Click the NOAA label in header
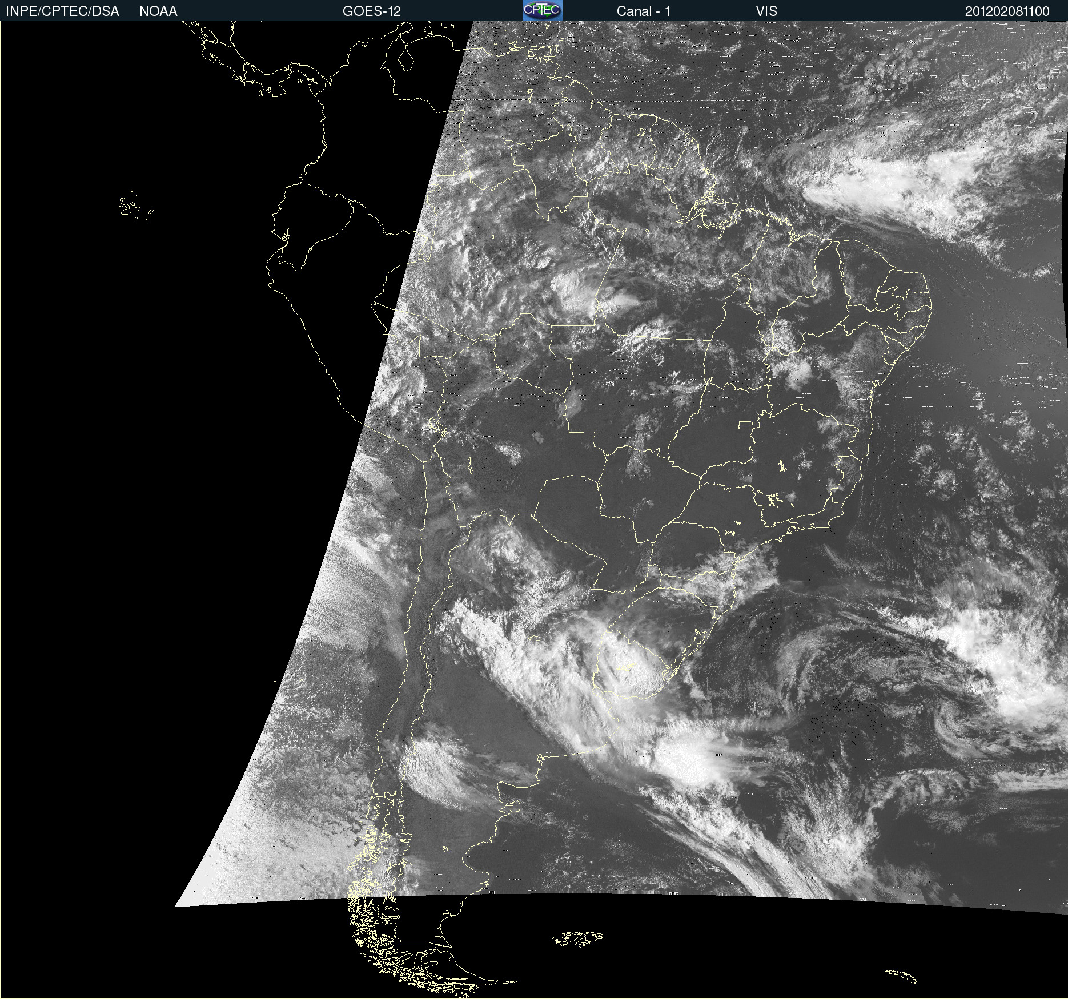The height and width of the screenshot is (999, 1068). point(158,11)
